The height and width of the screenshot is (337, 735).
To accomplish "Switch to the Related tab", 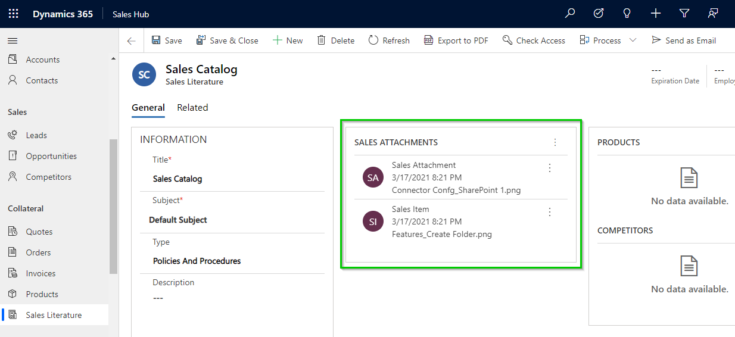I will click(x=192, y=108).
